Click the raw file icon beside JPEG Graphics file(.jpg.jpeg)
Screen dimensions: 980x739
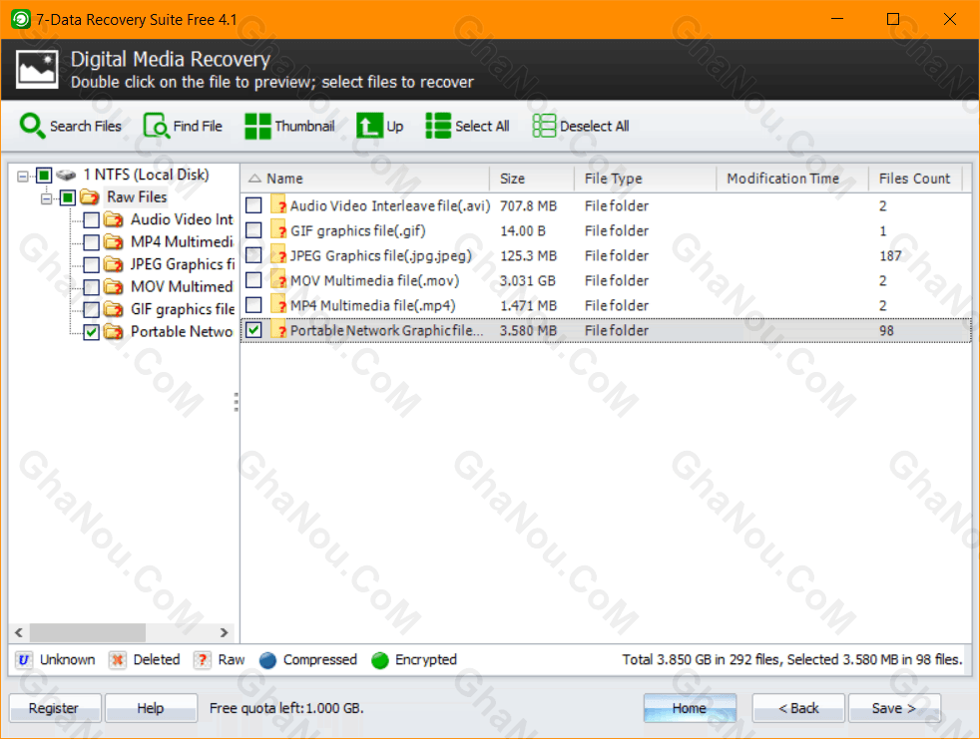[x=278, y=255]
